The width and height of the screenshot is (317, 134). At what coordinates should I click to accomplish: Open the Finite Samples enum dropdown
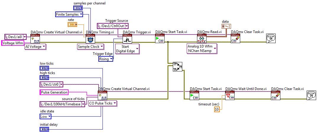(x=81, y=14)
